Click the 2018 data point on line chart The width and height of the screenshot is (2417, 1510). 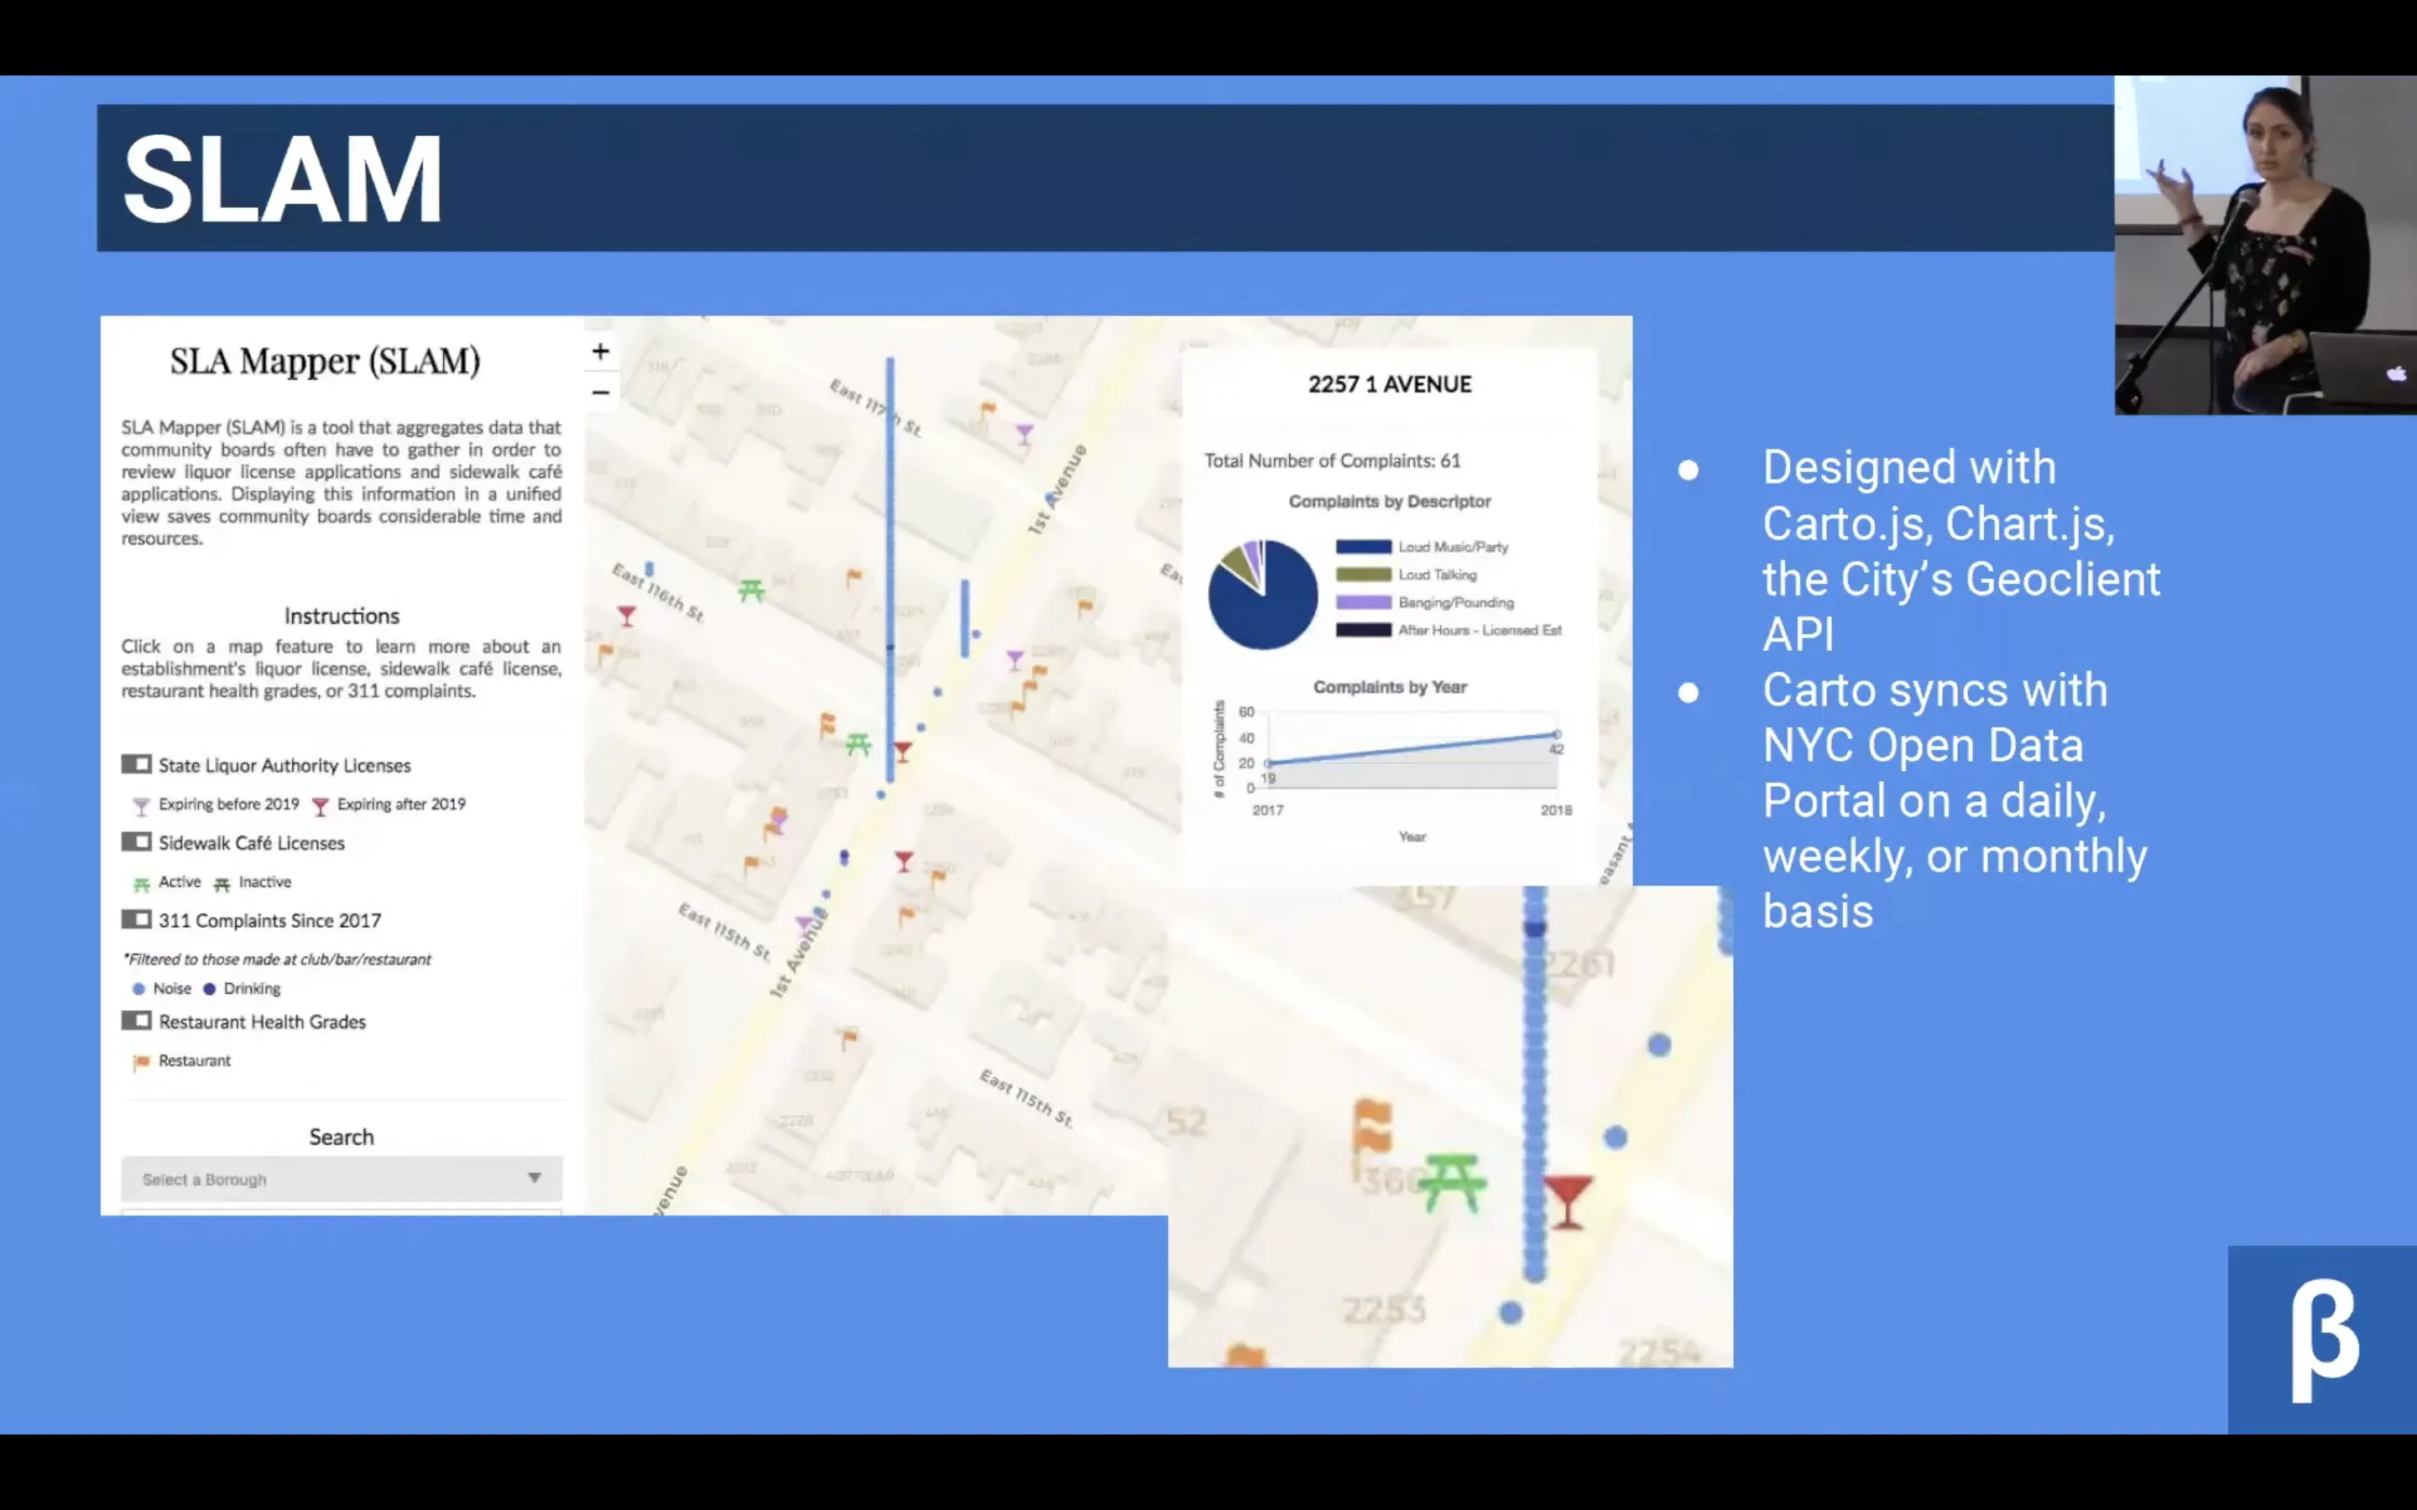[1556, 735]
